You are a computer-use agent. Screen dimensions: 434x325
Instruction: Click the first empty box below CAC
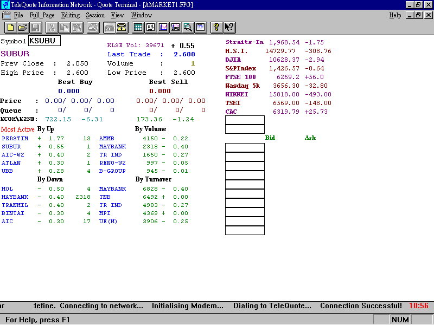[245, 120]
